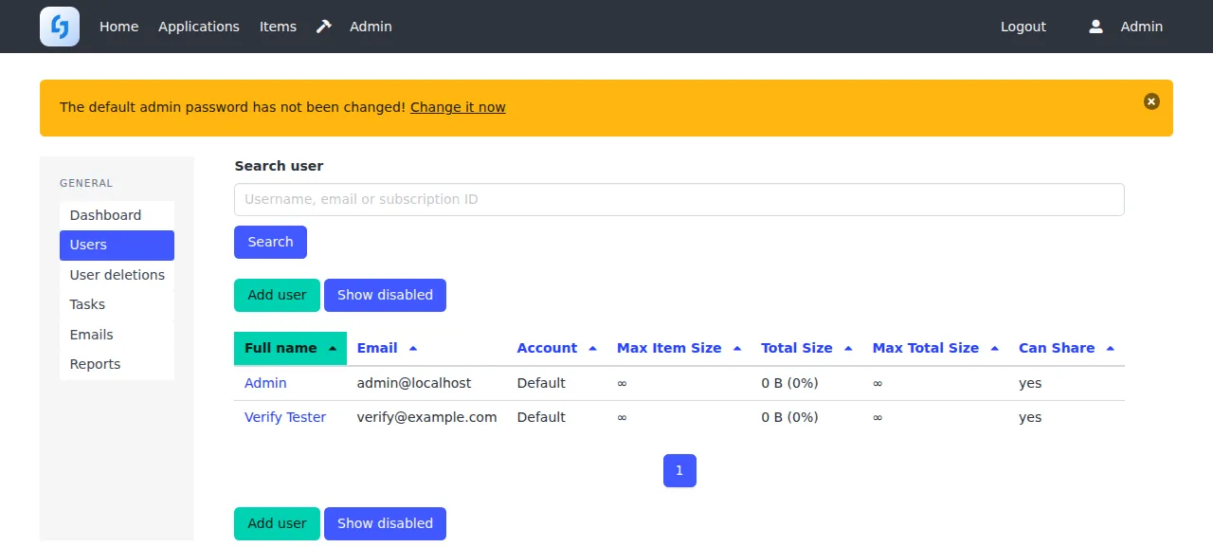The height and width of the screenshot is (547, 1213).
Task: Sort table by Full name header
Action: (281, 348)
